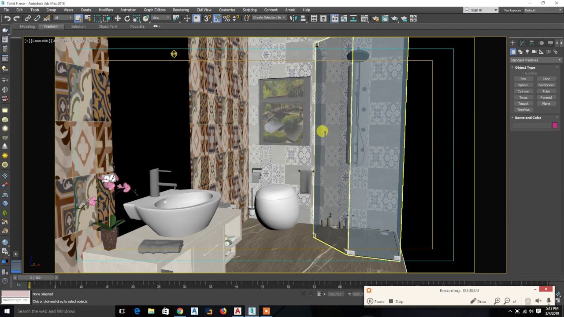Screen dimensions: 564x317
Task: Toggle the 3D Snaps button
Action: click(208, 18)
